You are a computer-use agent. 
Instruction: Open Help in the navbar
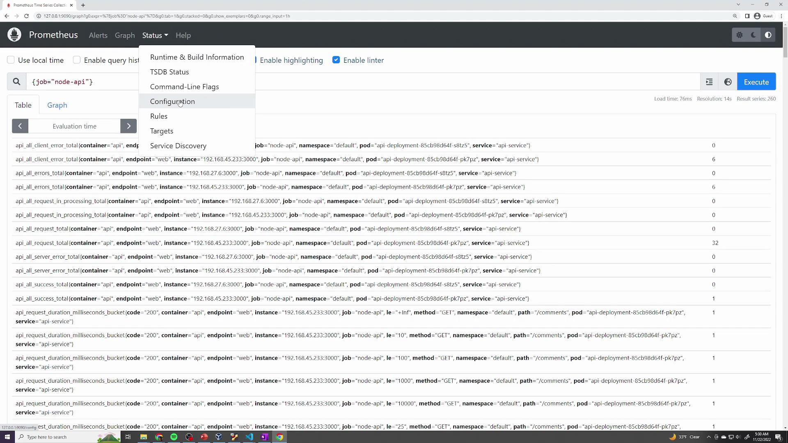point(183,35)
